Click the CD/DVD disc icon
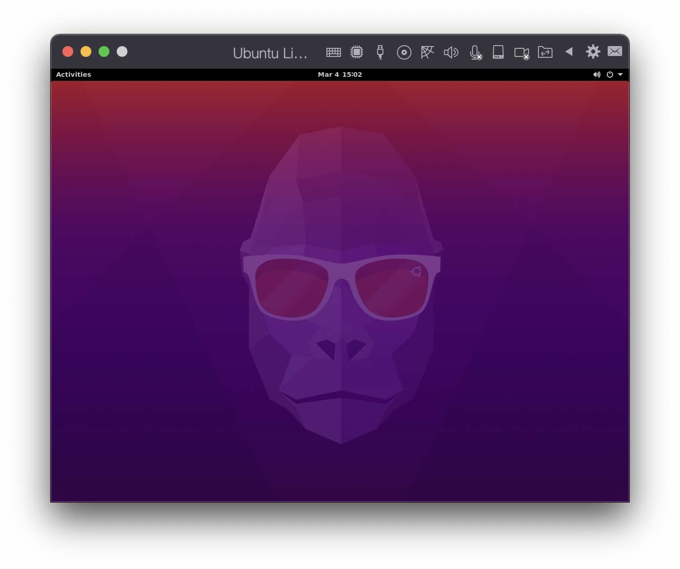680x569 pixels. (404, 52)
